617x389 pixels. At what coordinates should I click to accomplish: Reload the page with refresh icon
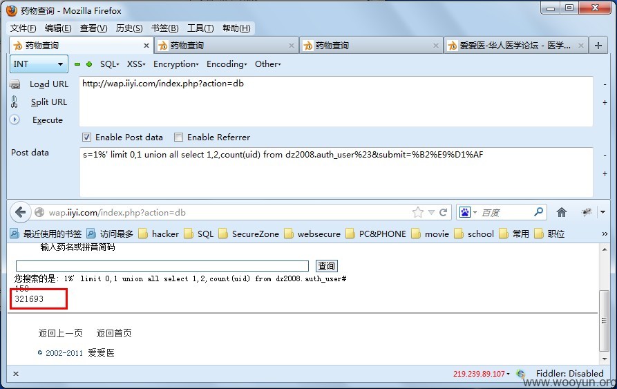click(x=444, y=212)
